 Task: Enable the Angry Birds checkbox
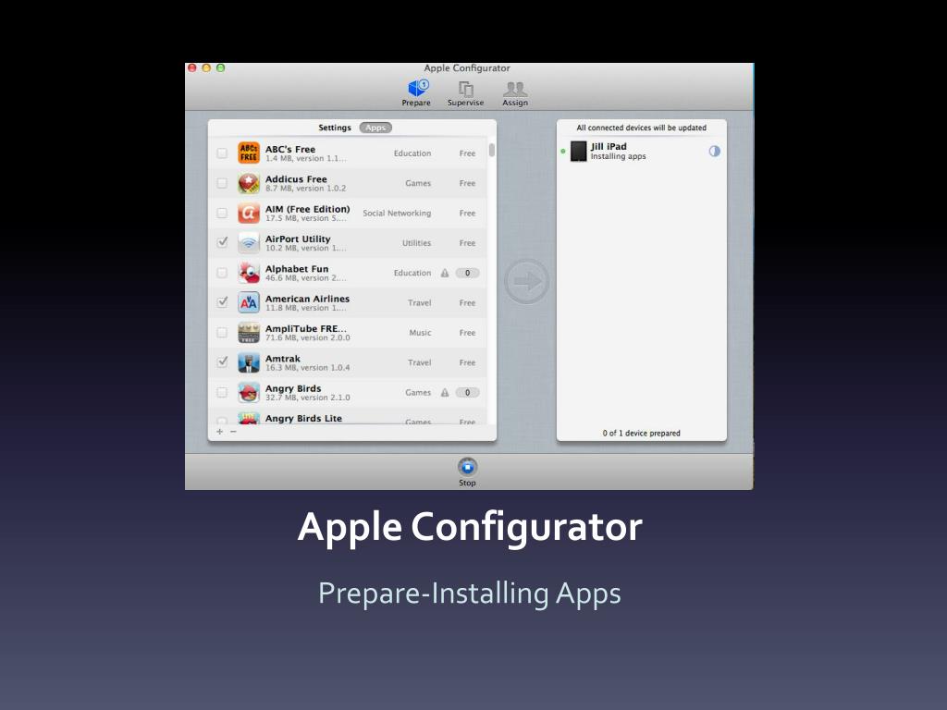point(222,392)
